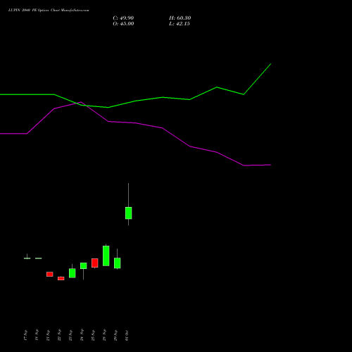Viewport: 352px width, 352px height.
Task: Select the '29 Sep' date label
Action: coord(115,335)
